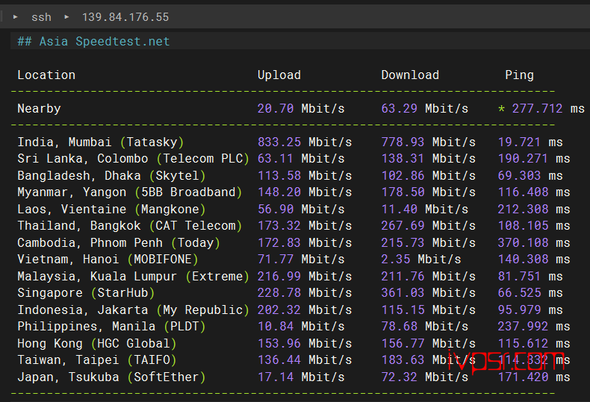The width and height of the screenshot is (590, 402).
Task: Click the arrow before ssh
Action: pyautogui.click(x=16, y=17)
